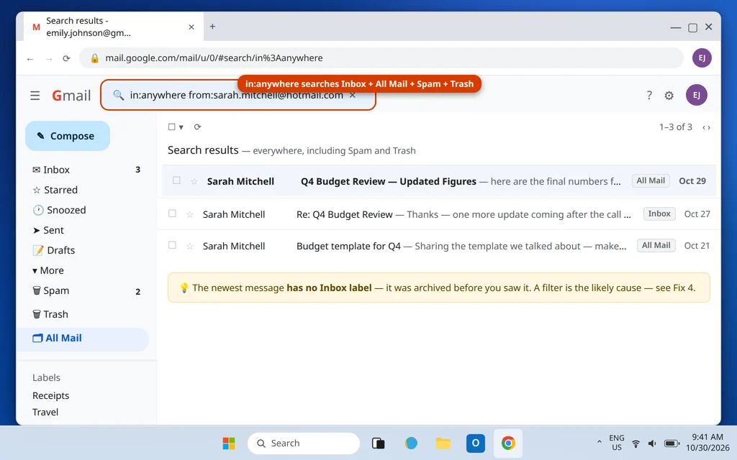Open Task View icon on taskbar
The image size is (737, 460).
click(x=379, y=443)
